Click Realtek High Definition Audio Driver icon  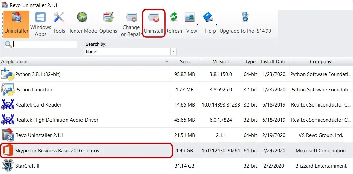[x=8, y=120]
